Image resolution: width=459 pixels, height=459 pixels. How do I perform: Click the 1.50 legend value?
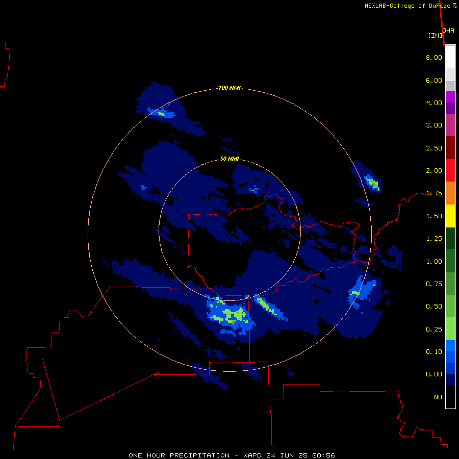tap(434, 216)
